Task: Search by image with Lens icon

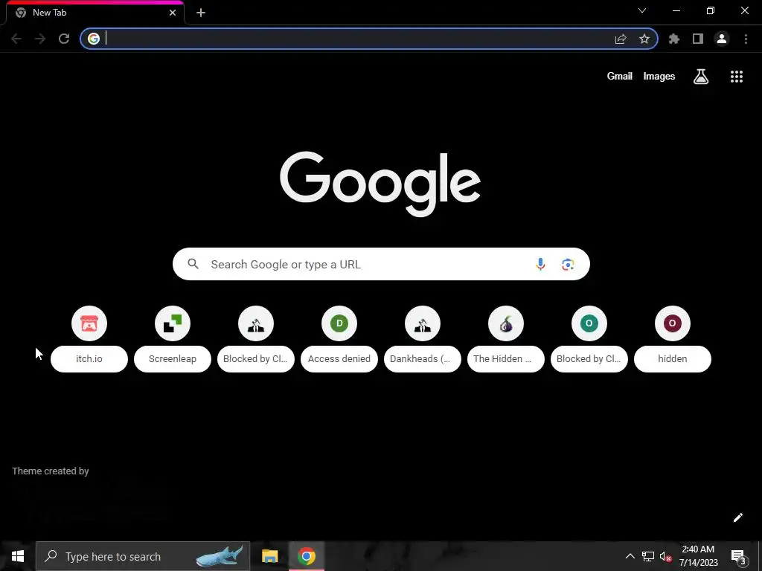Action: 568,264
